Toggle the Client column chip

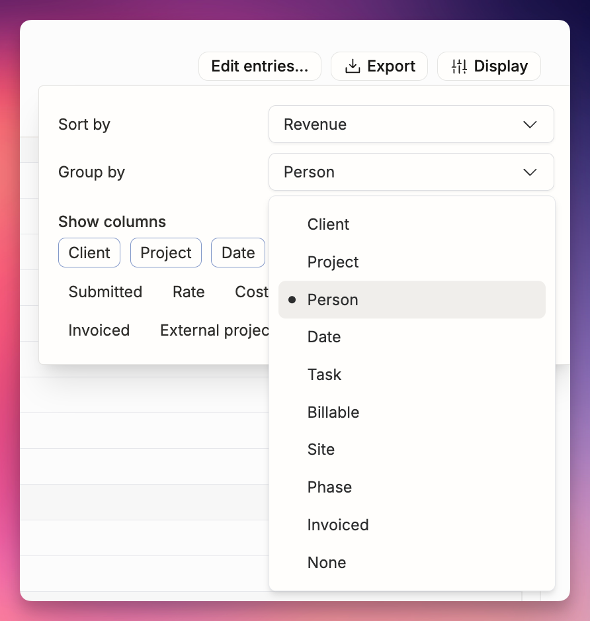(89, 253)
